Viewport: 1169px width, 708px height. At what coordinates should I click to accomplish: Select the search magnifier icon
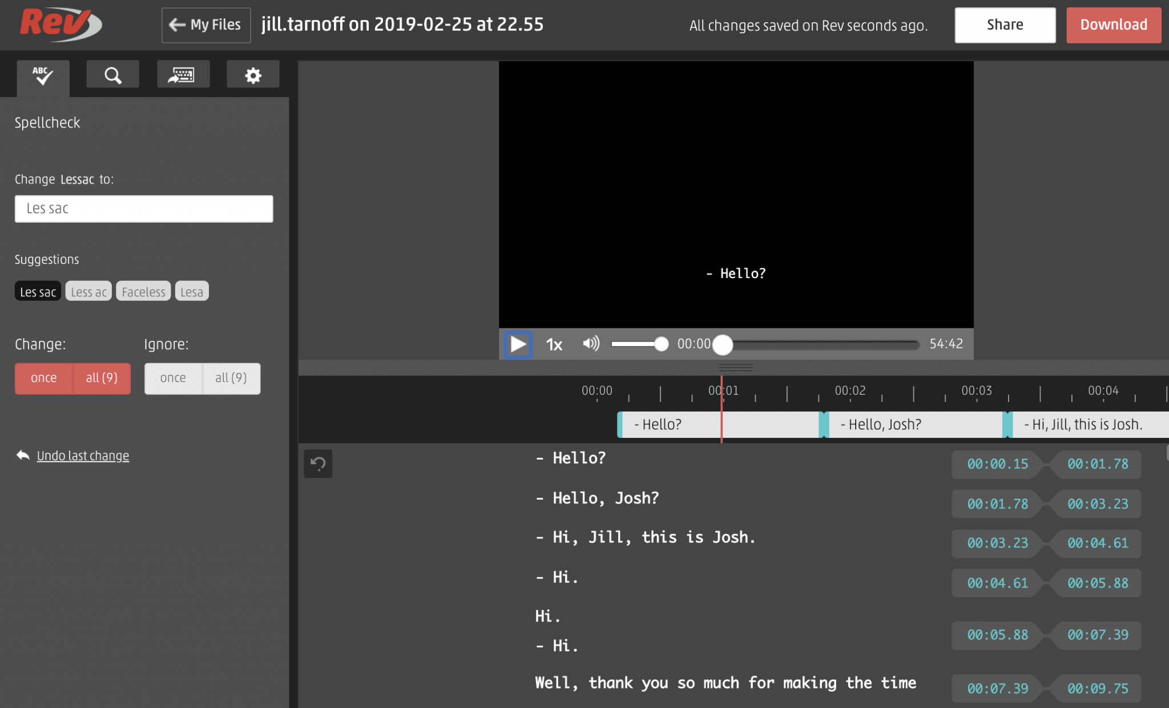pyautogui.click(x=112, y=74)
